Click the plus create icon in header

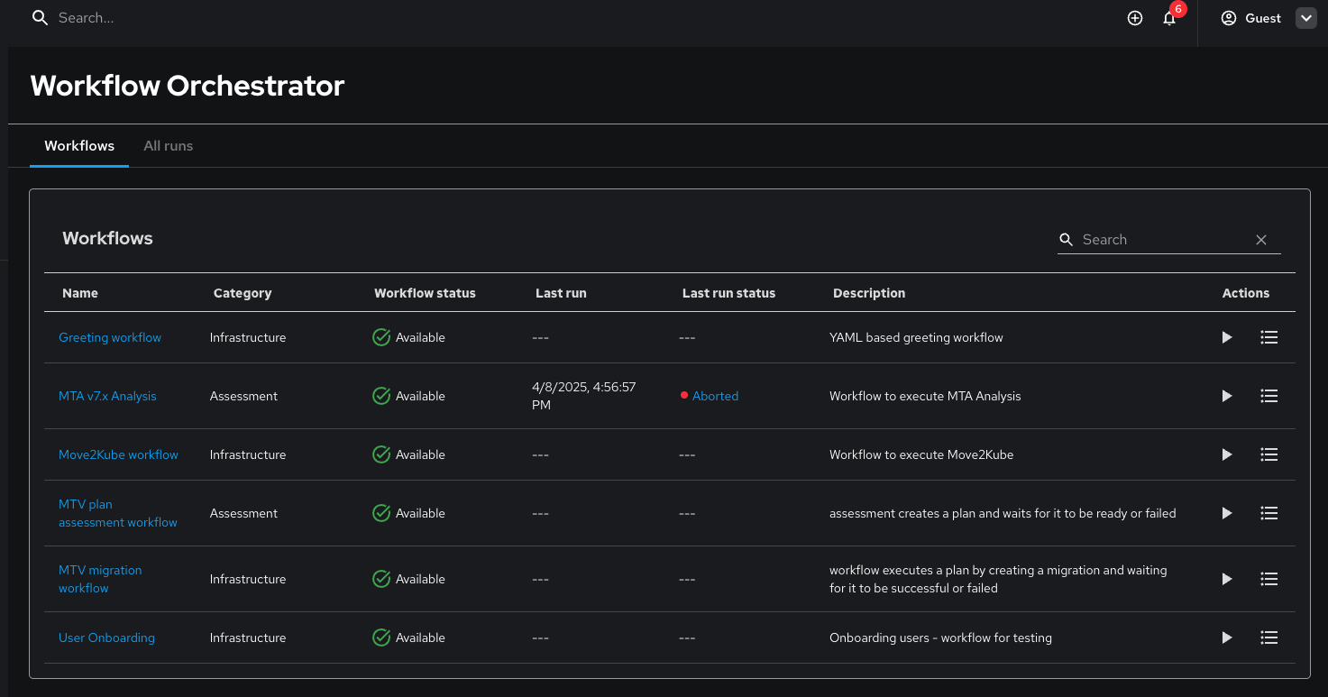[1135, 18]
